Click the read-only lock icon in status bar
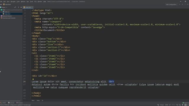Viewport: 189px width, 106px height. tap(183, 105)
